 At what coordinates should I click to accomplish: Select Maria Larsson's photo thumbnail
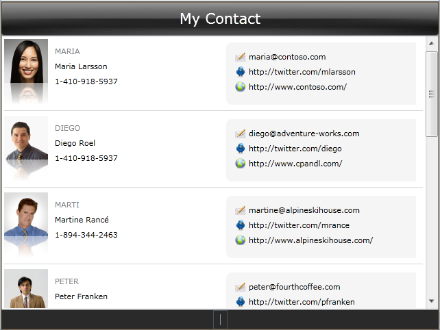click(x=26, y=71)
